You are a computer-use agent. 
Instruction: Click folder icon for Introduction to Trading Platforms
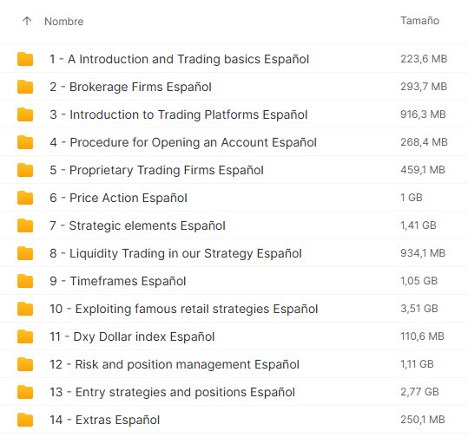point(25,114)
